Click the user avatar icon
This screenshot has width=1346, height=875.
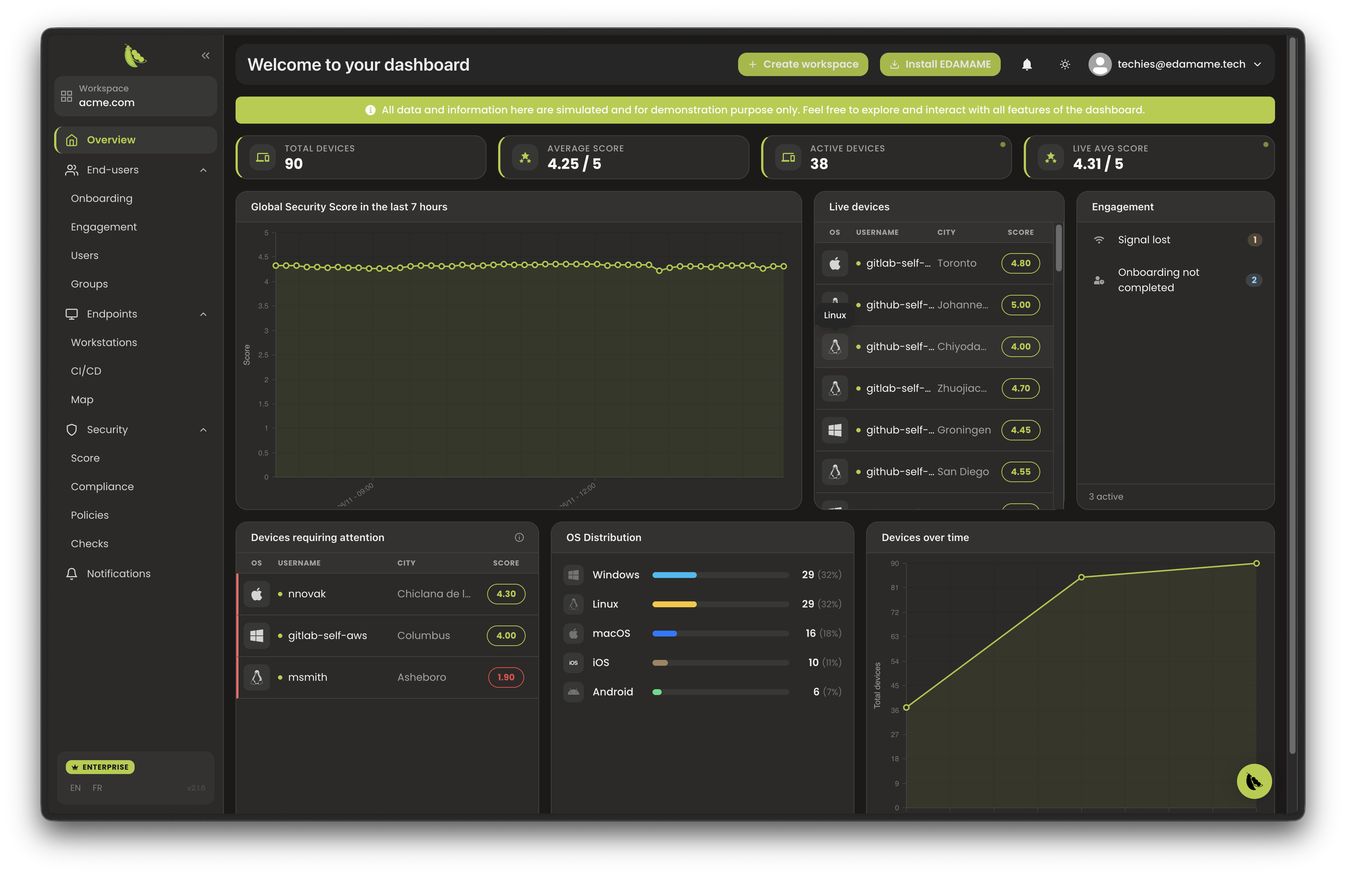coord(1099,64)
